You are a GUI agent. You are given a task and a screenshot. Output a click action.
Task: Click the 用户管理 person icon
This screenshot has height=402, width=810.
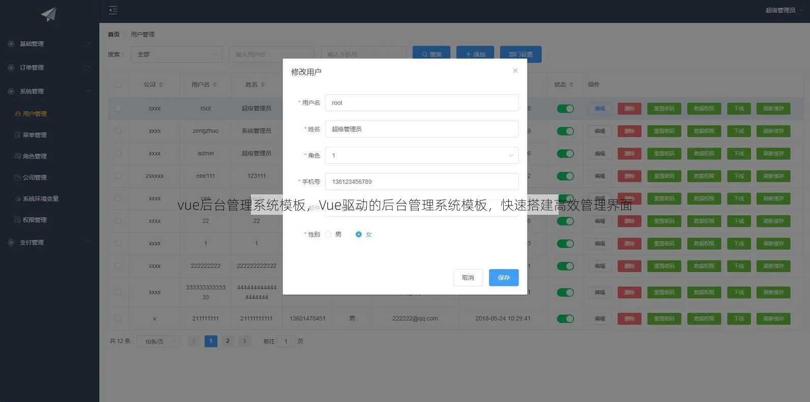18,114
